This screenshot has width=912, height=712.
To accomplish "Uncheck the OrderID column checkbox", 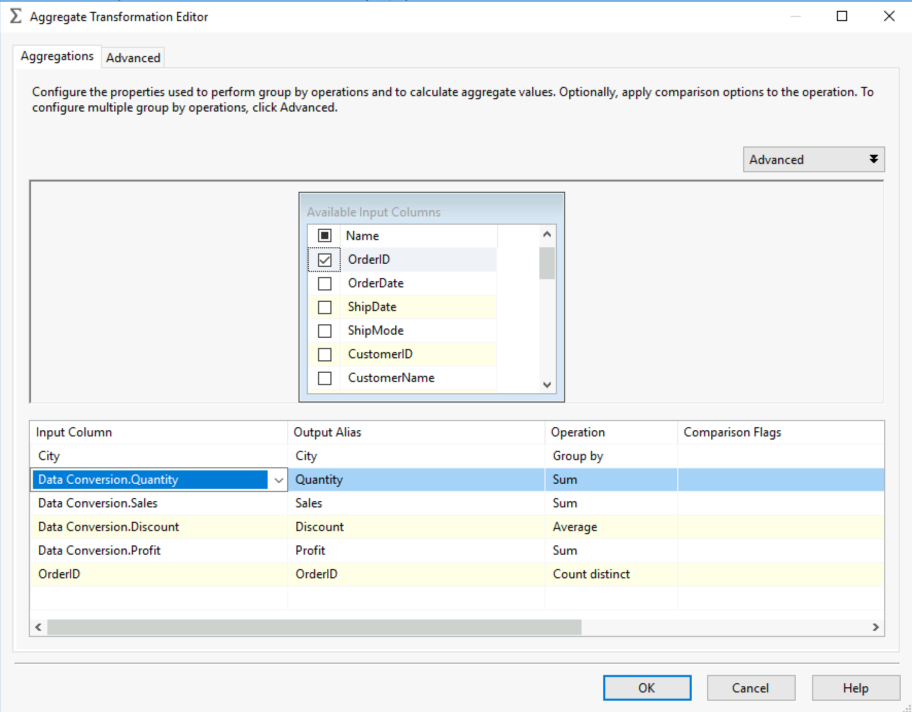I will 324,260.
